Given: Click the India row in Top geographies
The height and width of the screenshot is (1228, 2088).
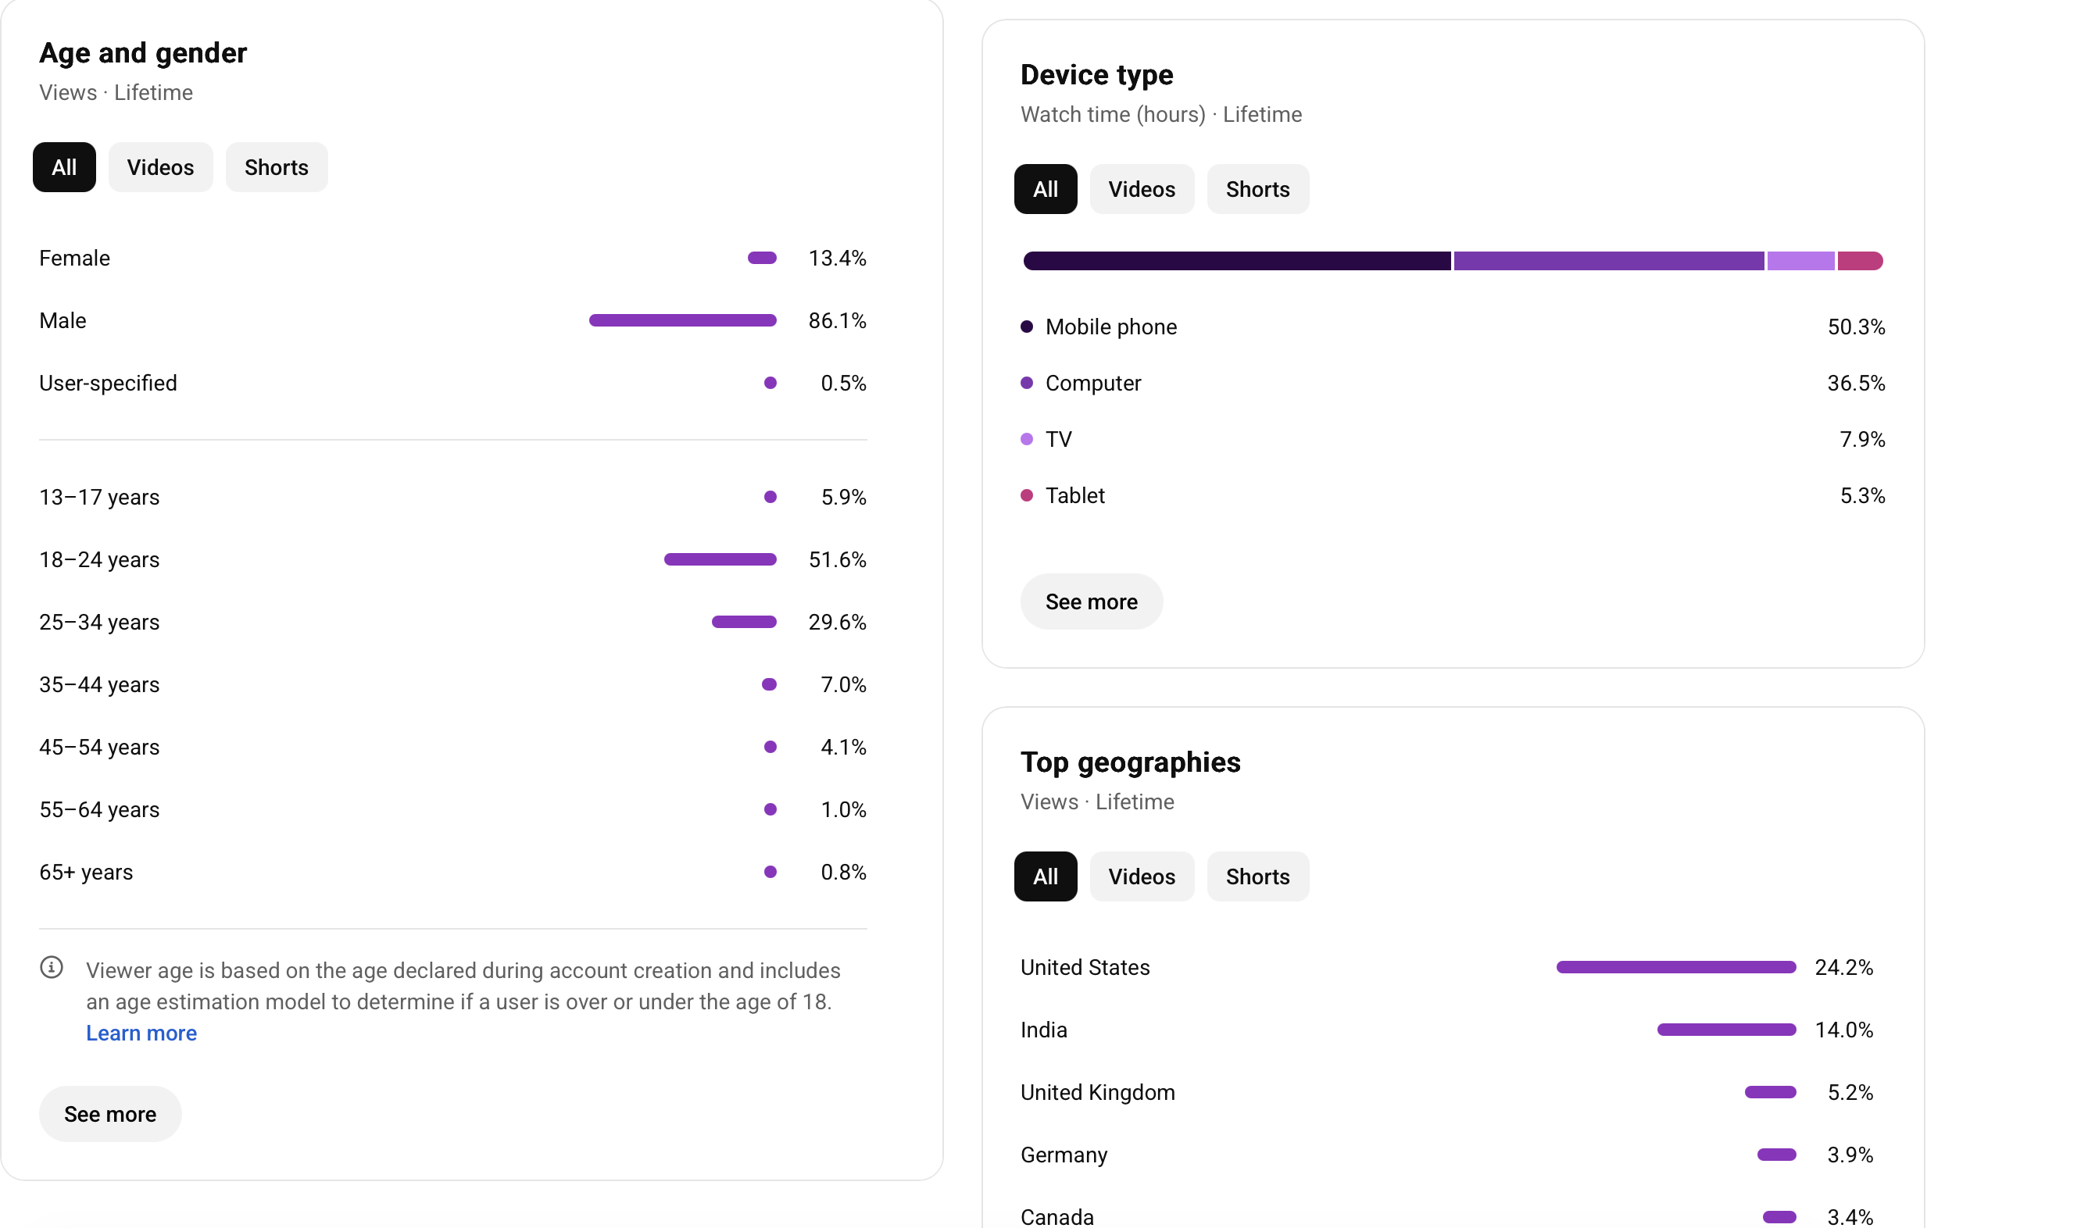Looking at the screenshot, I should 1446,1030.
